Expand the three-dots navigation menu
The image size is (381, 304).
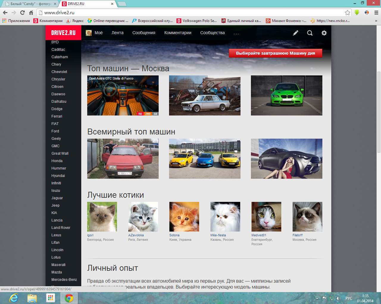(x=236, y=33)
